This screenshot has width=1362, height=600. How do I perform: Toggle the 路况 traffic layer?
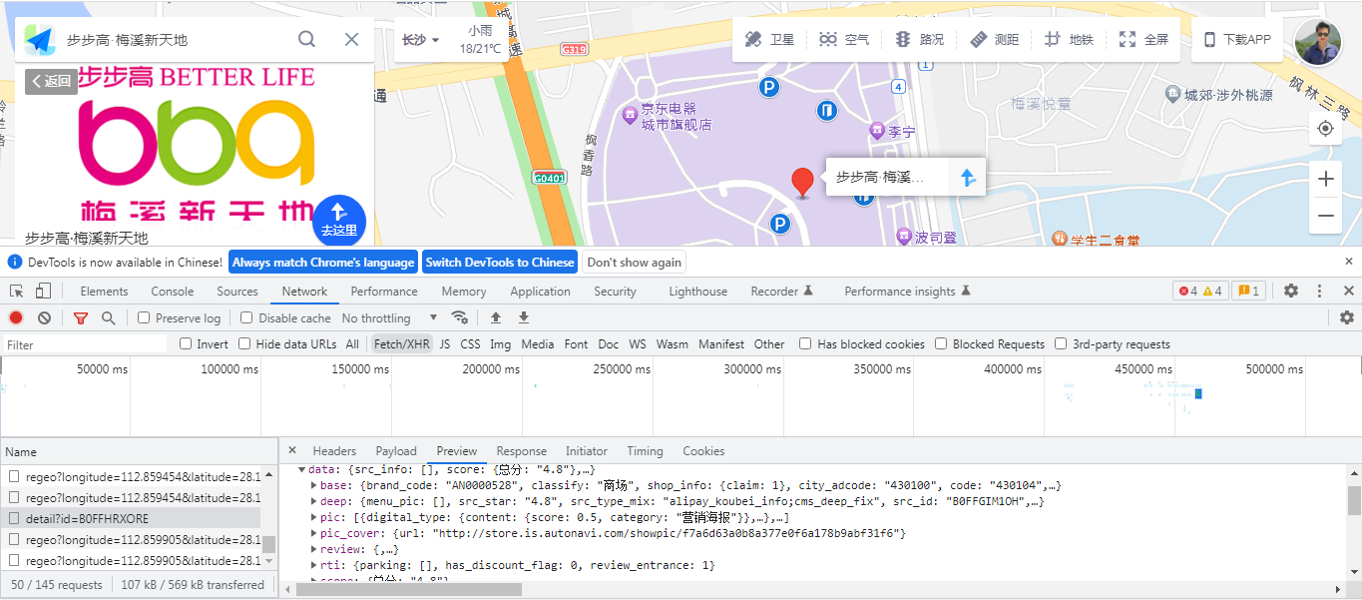(x=919, y=40)
